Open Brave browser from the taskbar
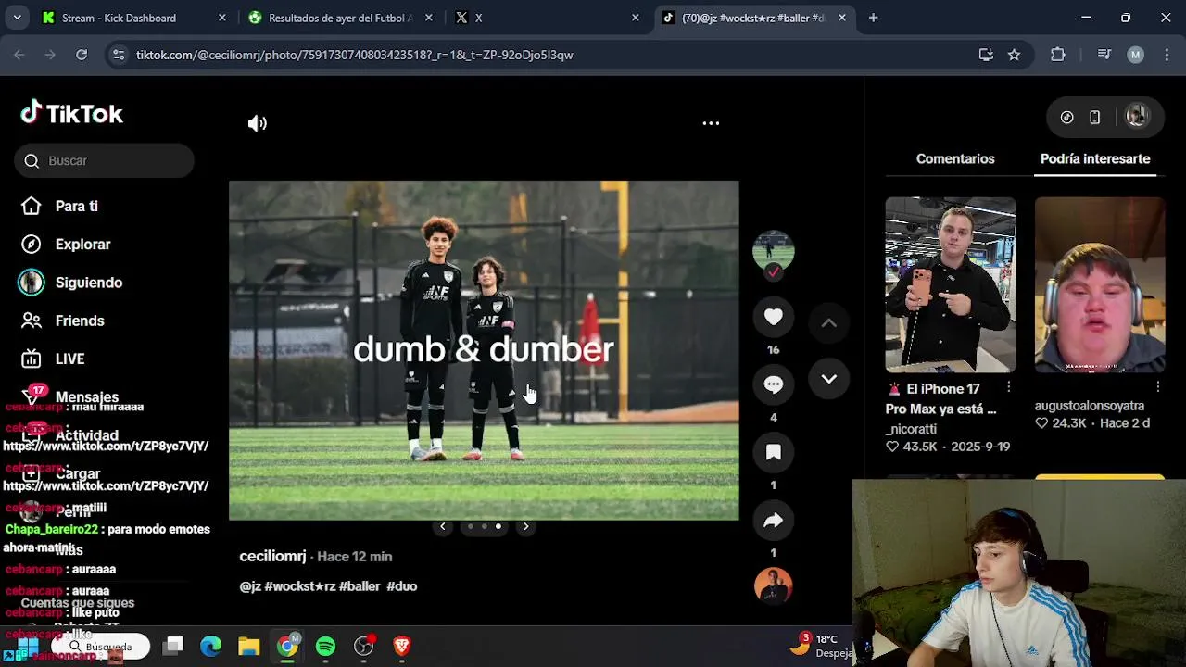 (401, 647)
